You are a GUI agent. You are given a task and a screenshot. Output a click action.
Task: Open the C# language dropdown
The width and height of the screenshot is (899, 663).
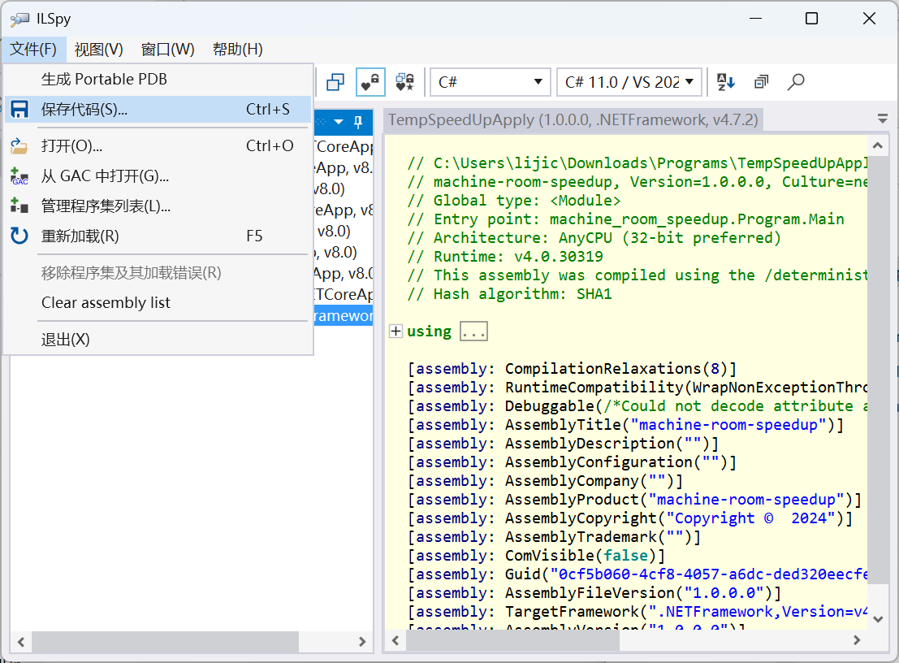(491, 82)
